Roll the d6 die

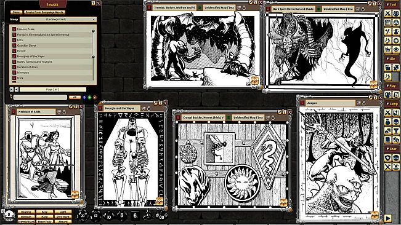pos(136,216)
